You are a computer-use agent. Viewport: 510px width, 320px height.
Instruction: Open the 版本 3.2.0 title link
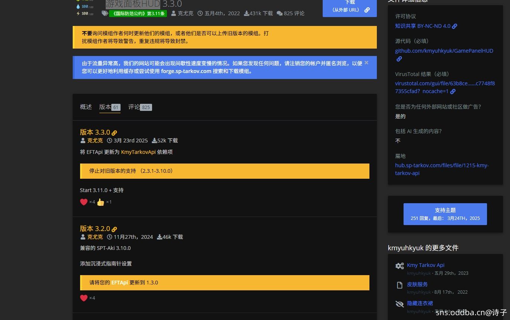95,228
